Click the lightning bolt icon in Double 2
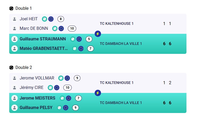Screen dimensions: 197x118 click(x=98, y=93)
